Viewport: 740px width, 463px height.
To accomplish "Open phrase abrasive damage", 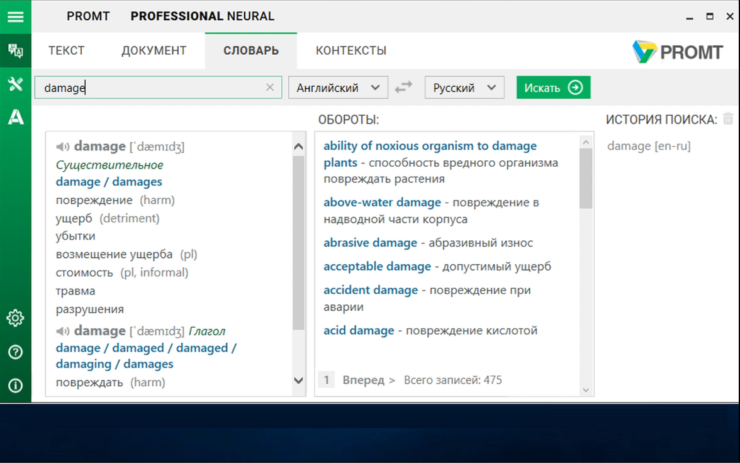I will point(371,243).
